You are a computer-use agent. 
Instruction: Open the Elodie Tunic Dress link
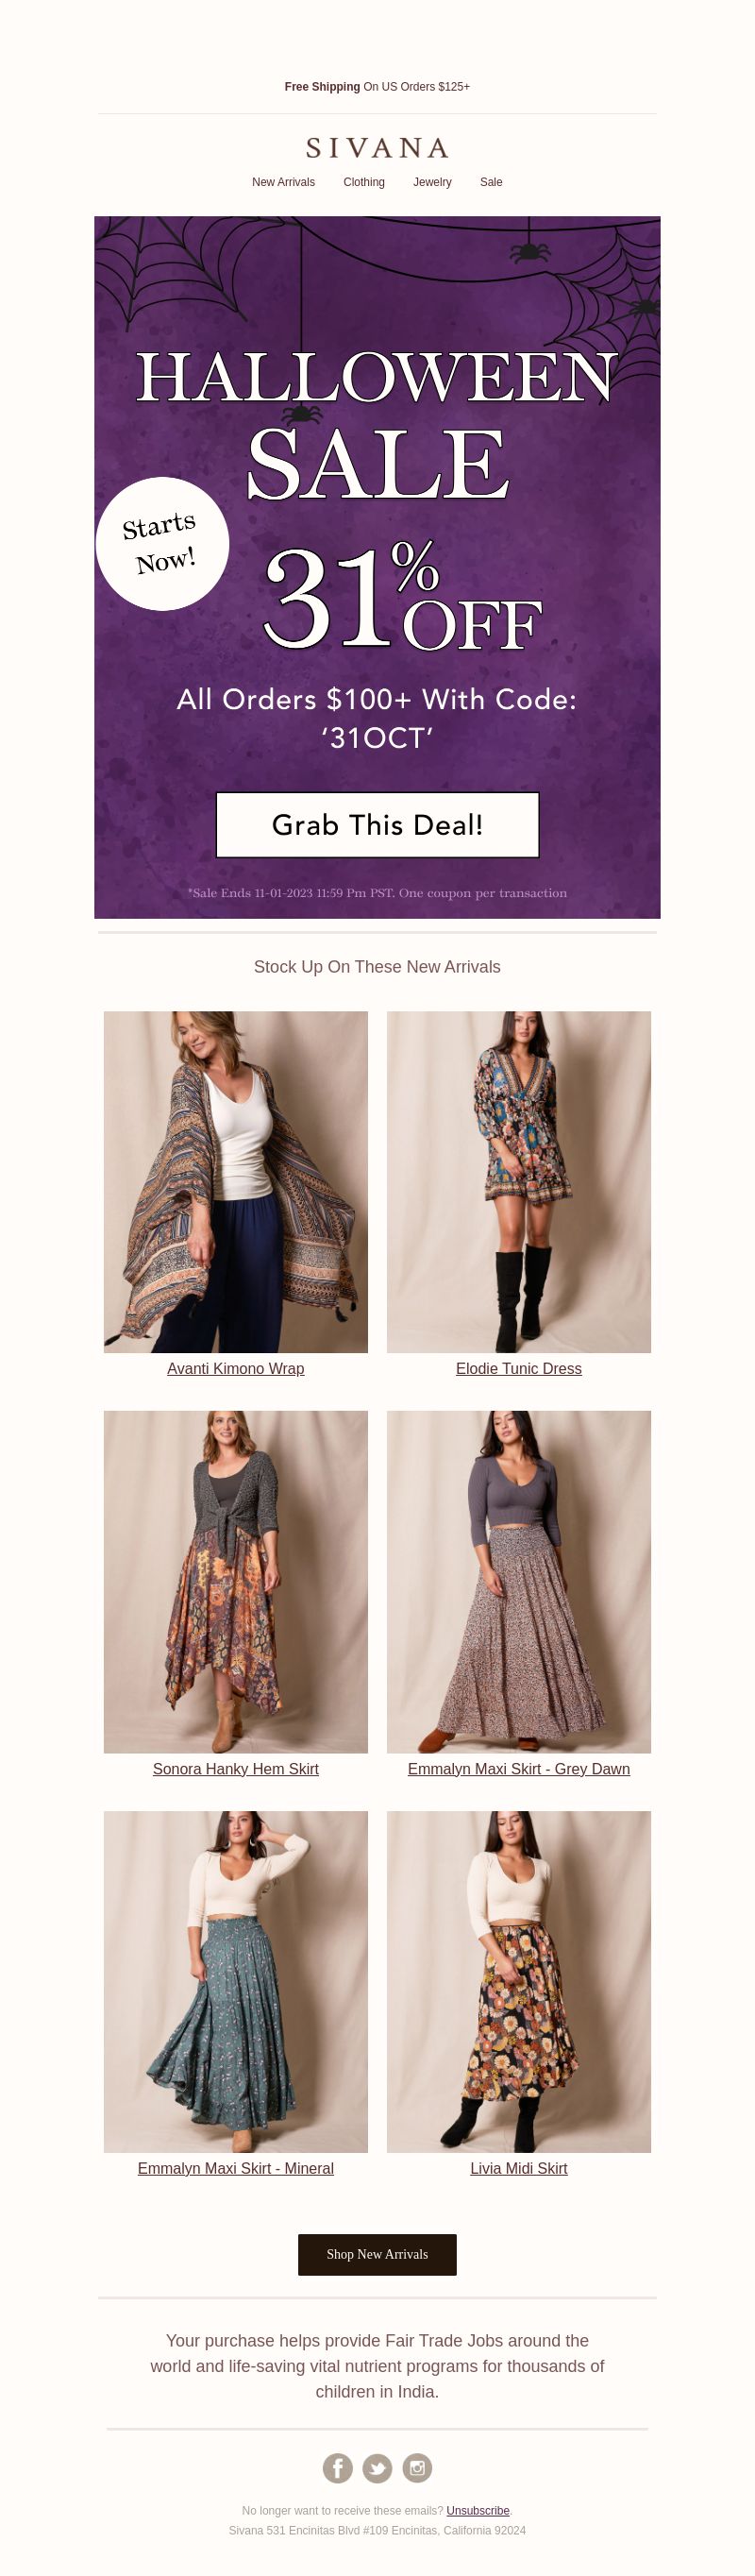[x=519, y=1368]
